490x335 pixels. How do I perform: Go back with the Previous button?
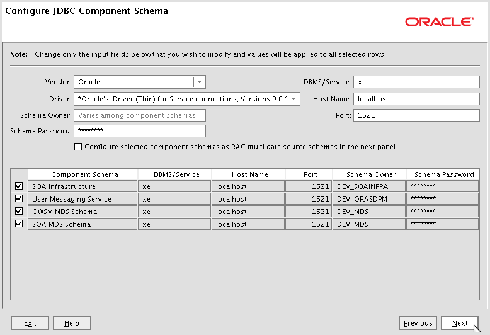pyautogui.click(x=418, y=323)
